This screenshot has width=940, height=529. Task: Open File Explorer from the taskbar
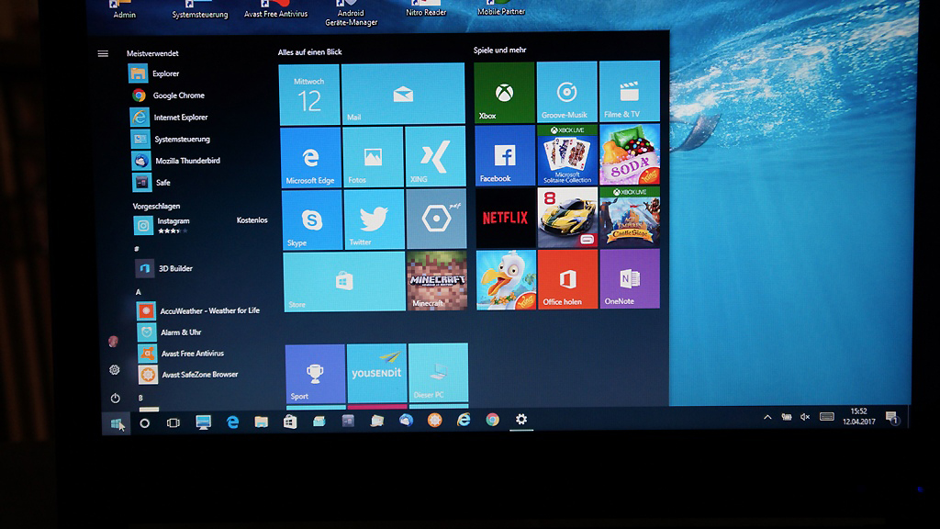click(261, 422)
